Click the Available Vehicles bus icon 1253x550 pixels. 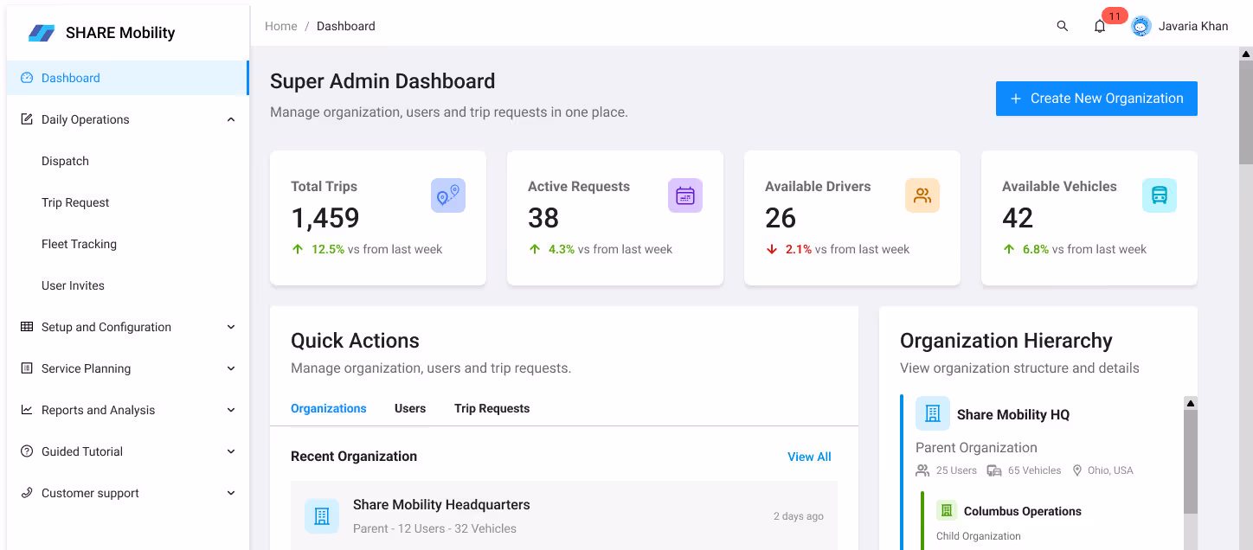[1159, 195]
